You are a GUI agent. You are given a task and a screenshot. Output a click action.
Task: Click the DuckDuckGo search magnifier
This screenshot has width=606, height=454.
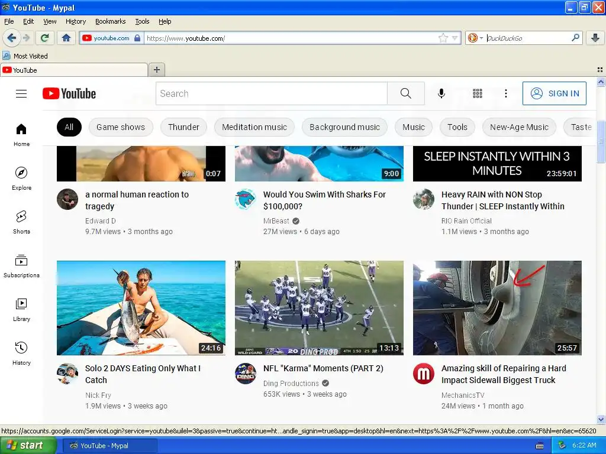click(x=575, y=38)
